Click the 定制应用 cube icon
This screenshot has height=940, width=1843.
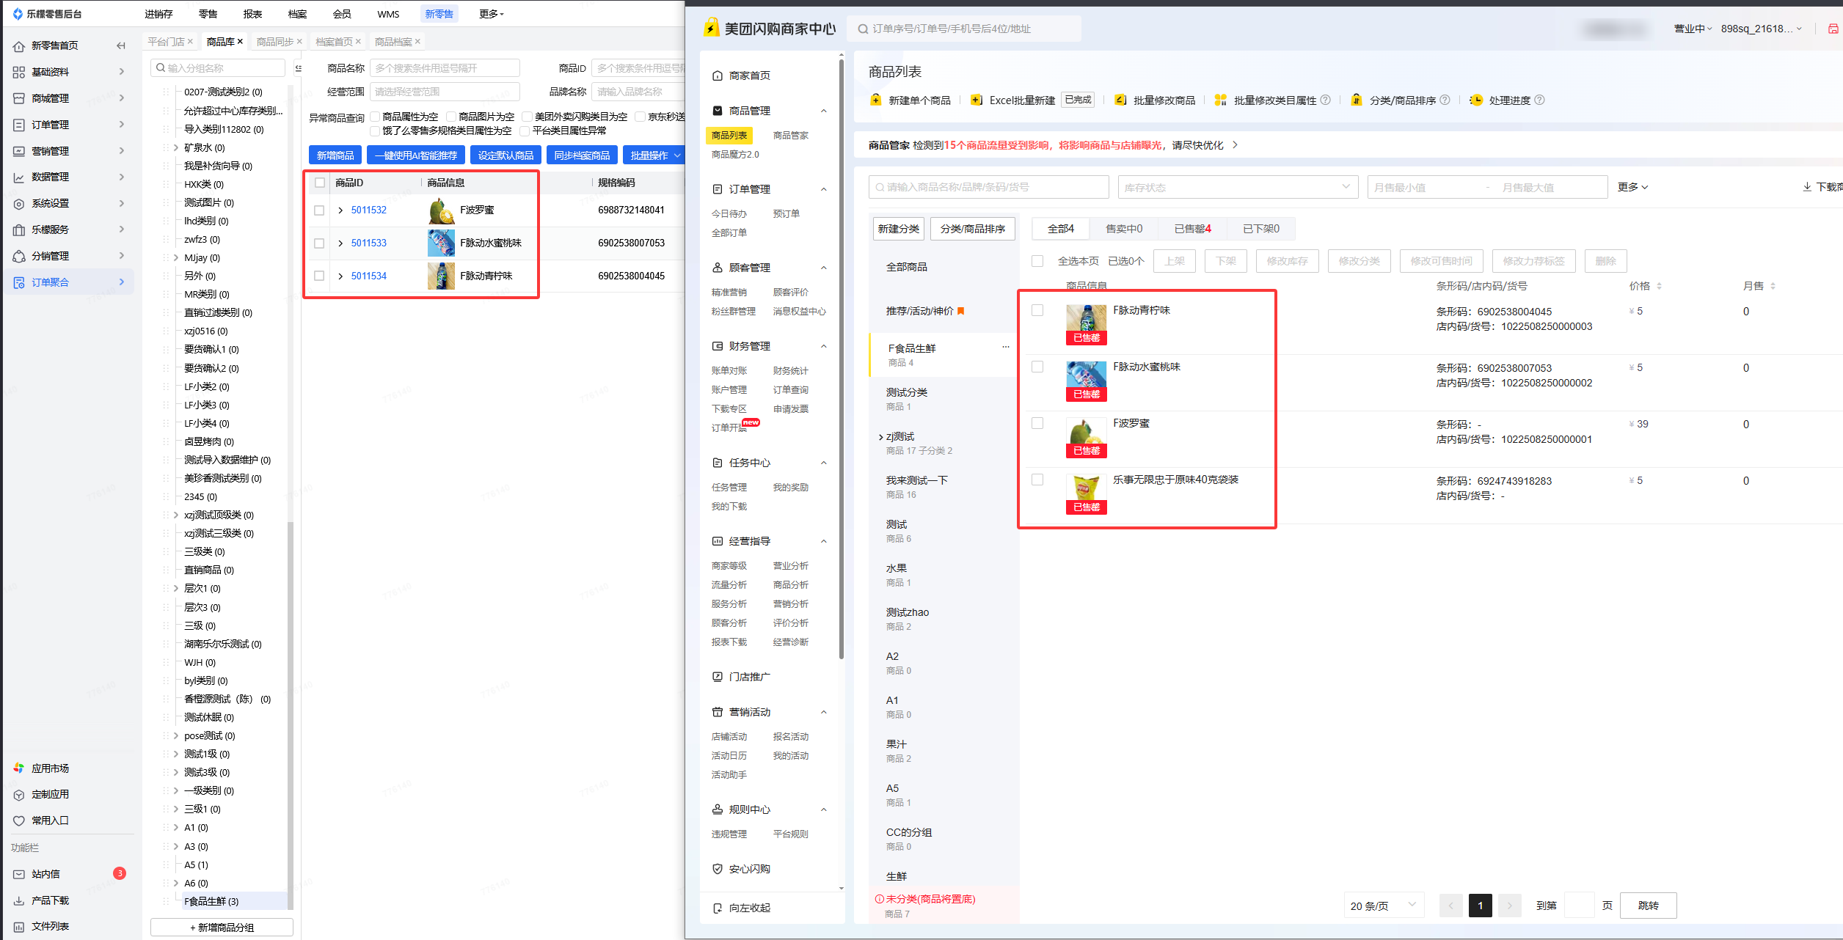[x=19, y=794]
